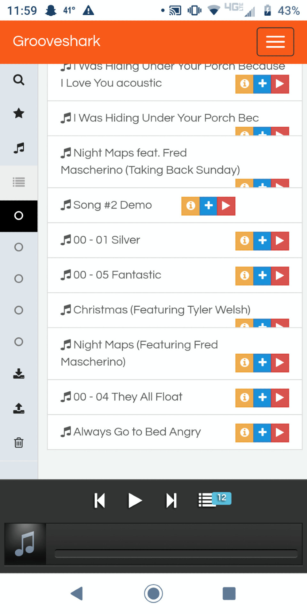Show info for "Song #2 Demo"
307x614 pixels.
[x=191, y=206]
